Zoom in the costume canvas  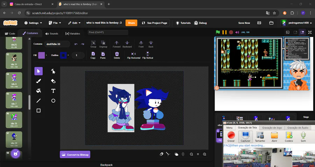coord(204,154)
